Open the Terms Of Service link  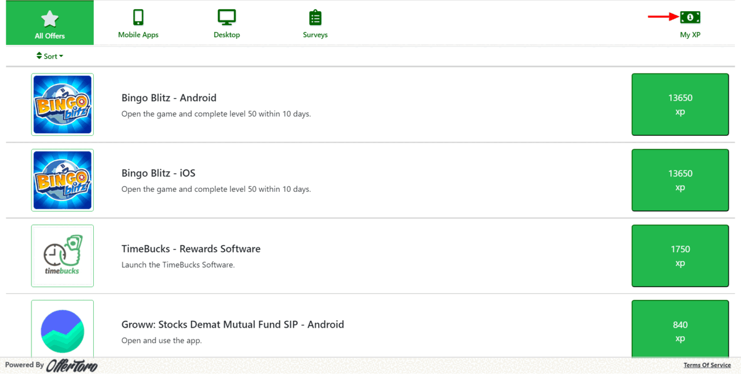coord(707,365)
